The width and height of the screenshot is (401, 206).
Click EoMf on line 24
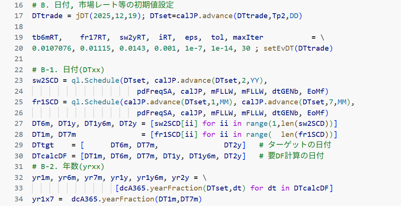316,91
